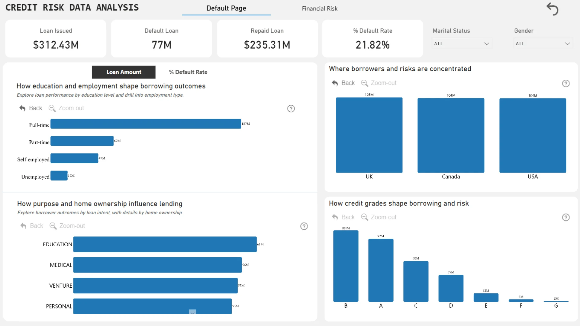Expand the Marital Status dropdown
Viewport: 580px width, 326px height.
(462, 43)
